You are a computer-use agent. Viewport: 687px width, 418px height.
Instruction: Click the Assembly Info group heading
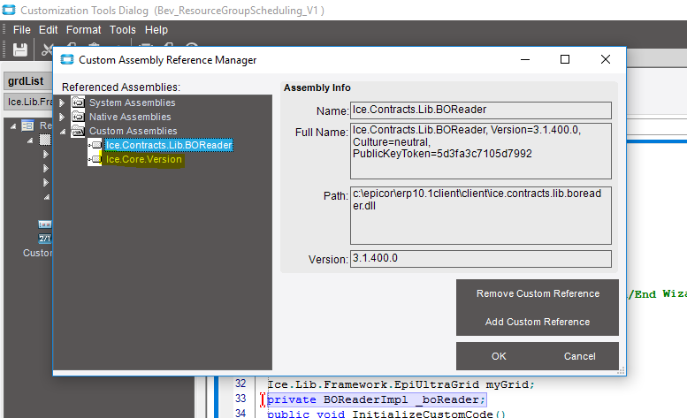tap(317, 87)
